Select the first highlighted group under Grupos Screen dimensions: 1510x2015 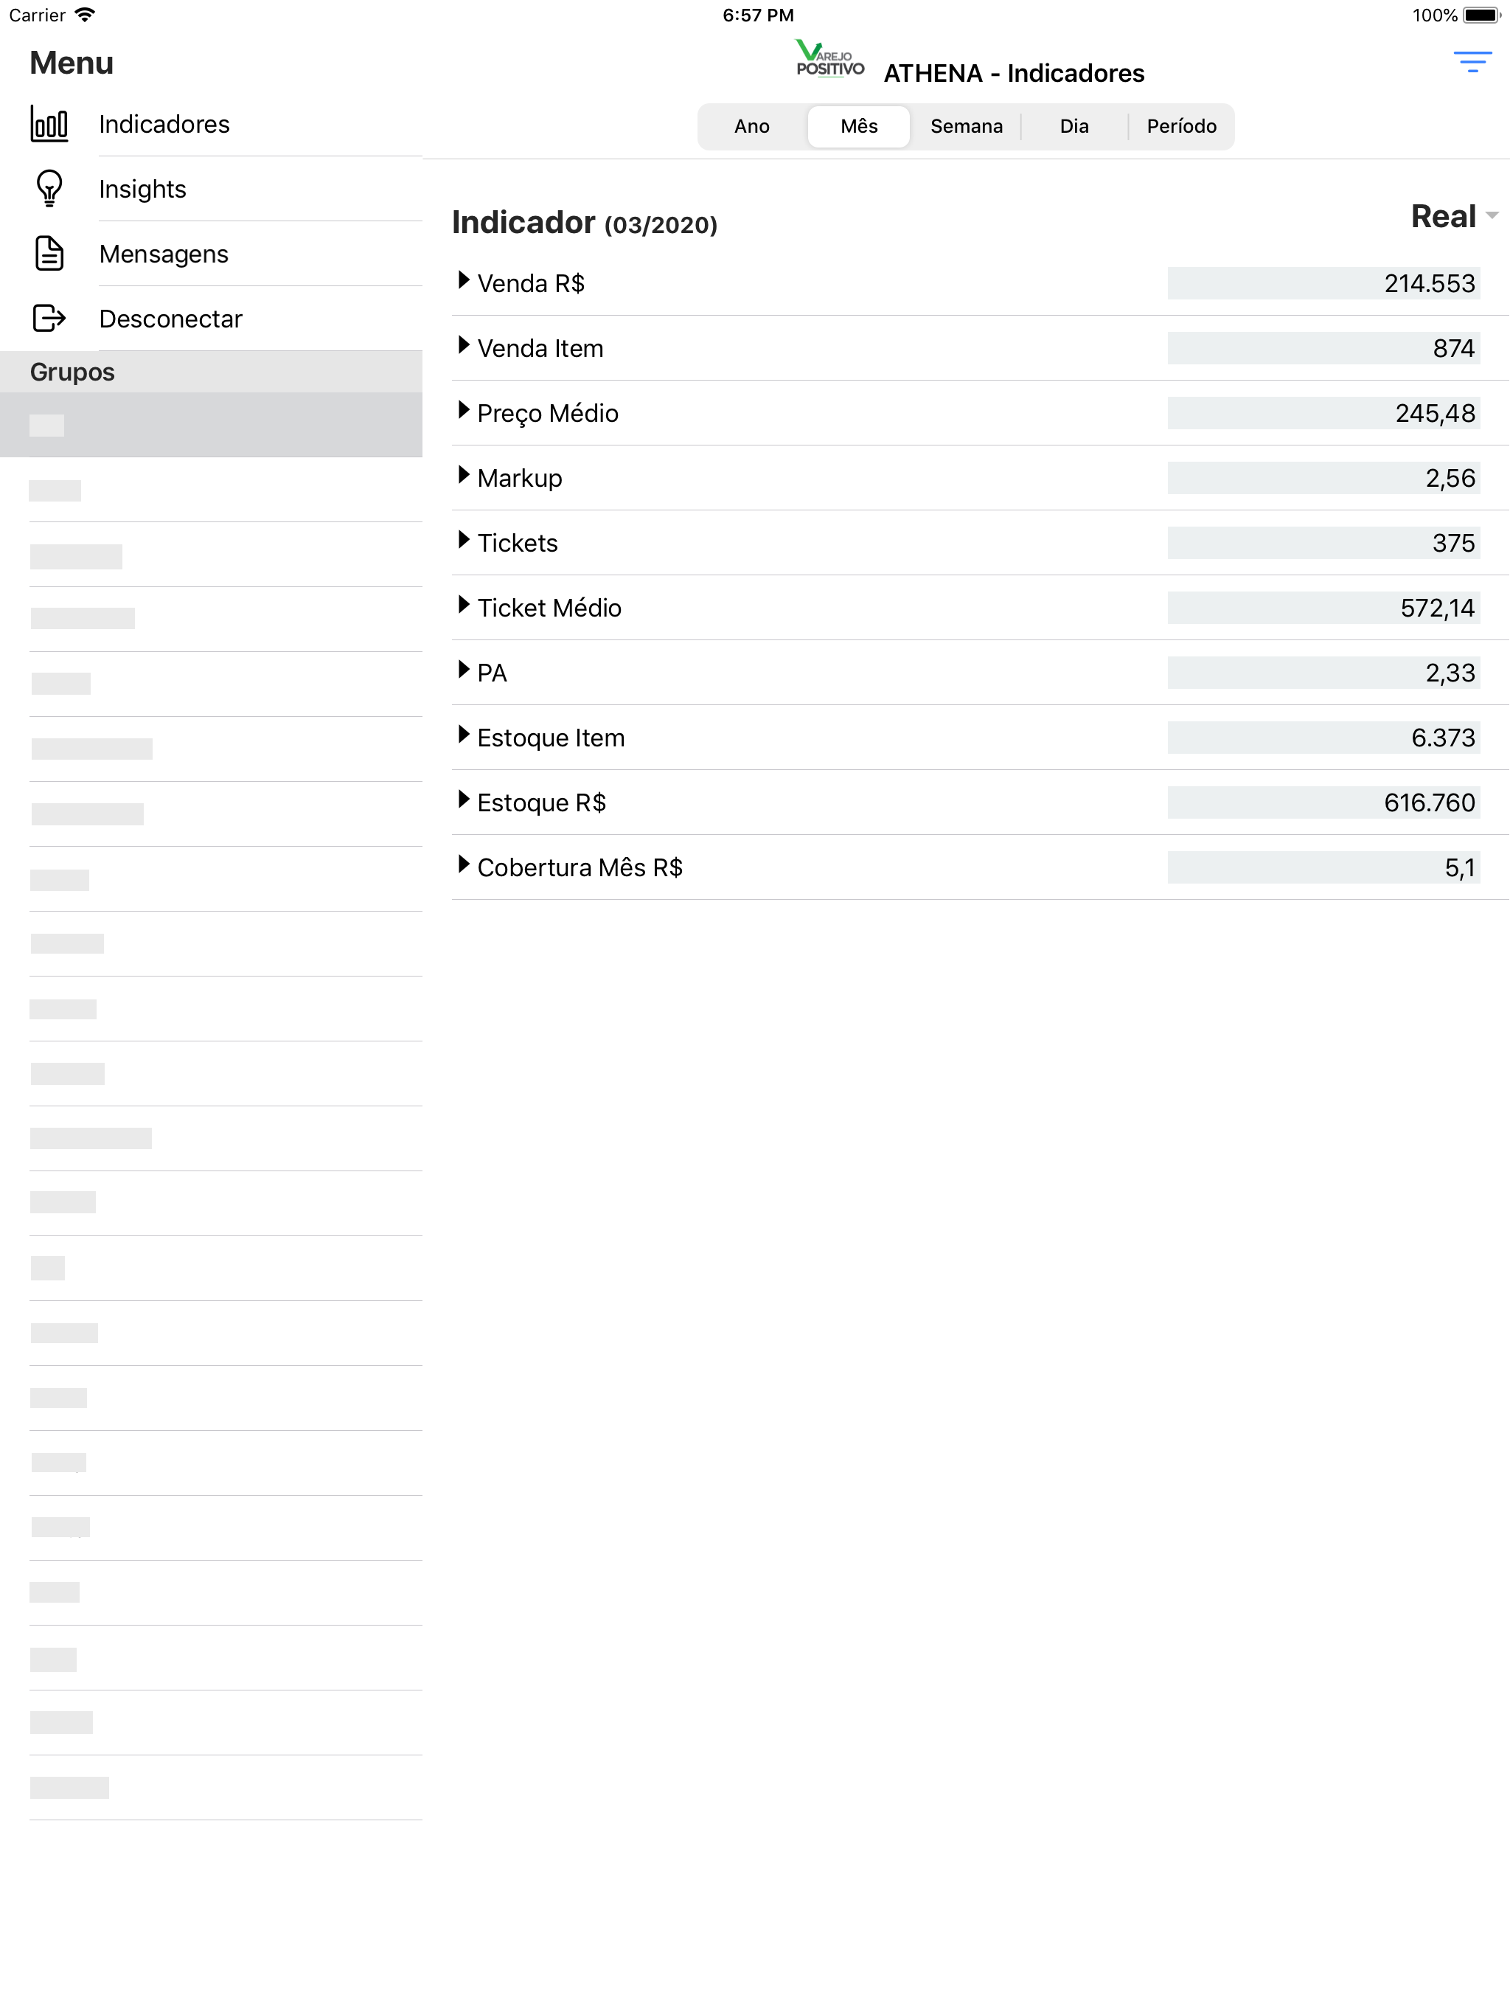point(212,425)
